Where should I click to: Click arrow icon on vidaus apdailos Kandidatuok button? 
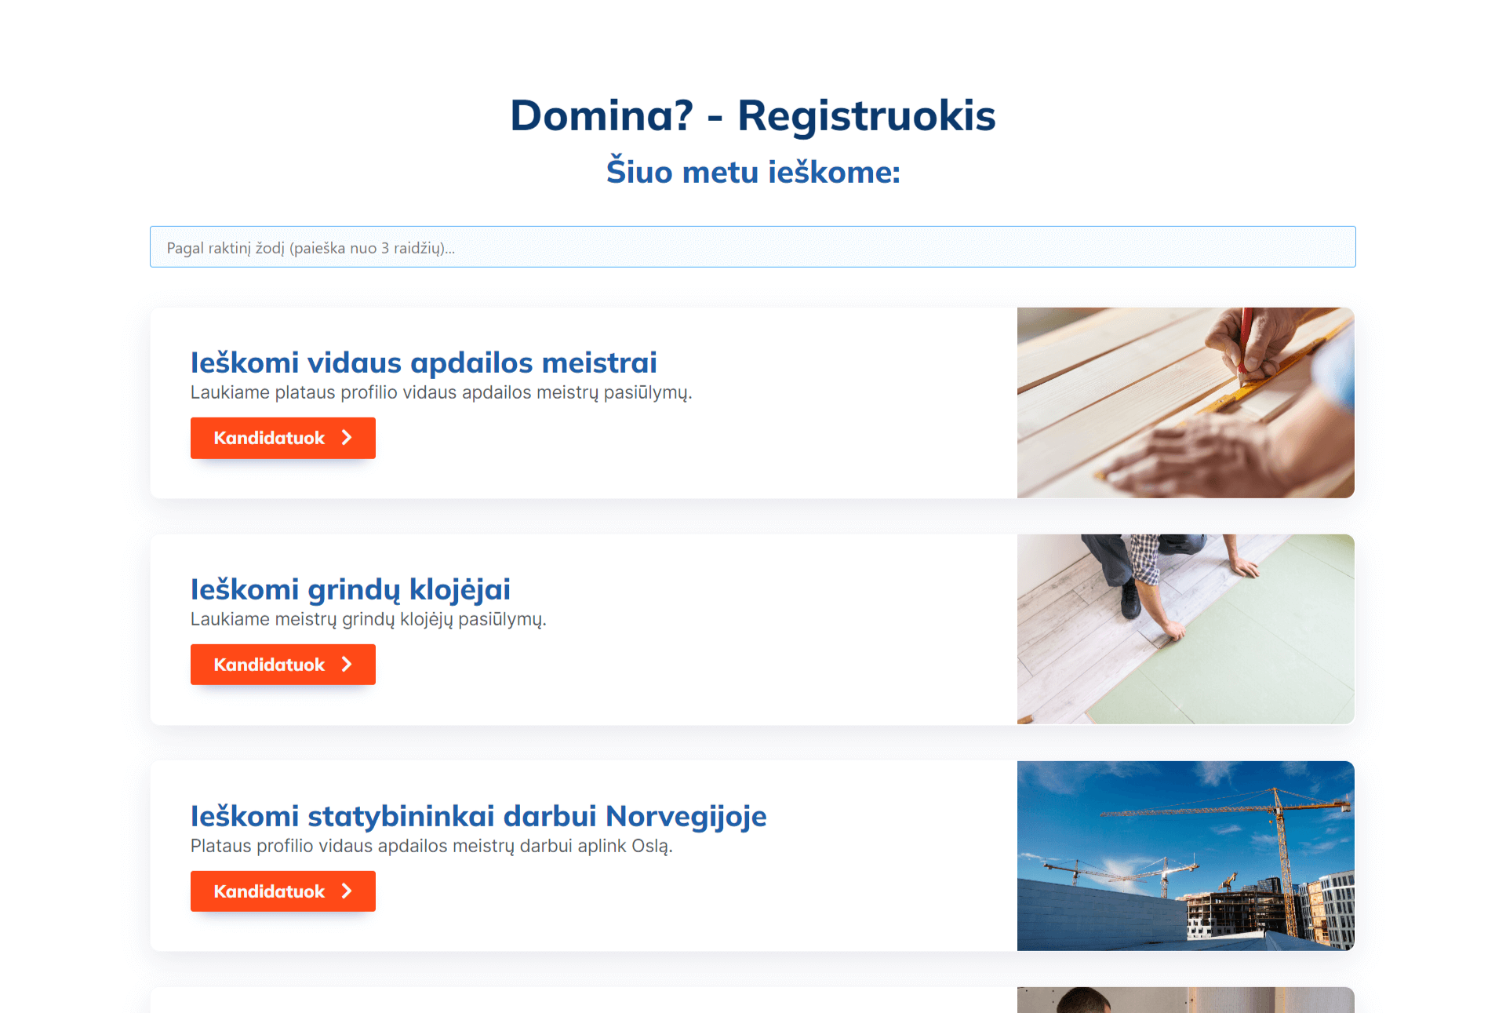click(347, 438)
